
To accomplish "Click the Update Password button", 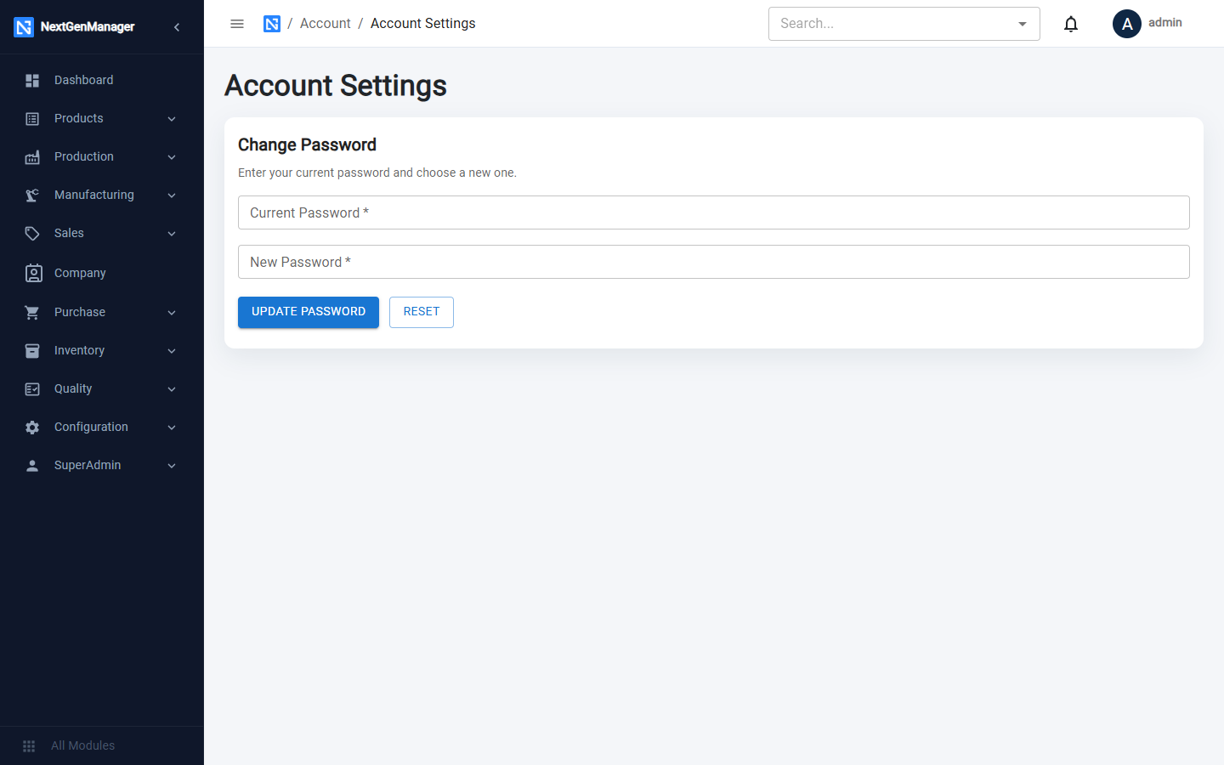I will (x=309, y=312).
